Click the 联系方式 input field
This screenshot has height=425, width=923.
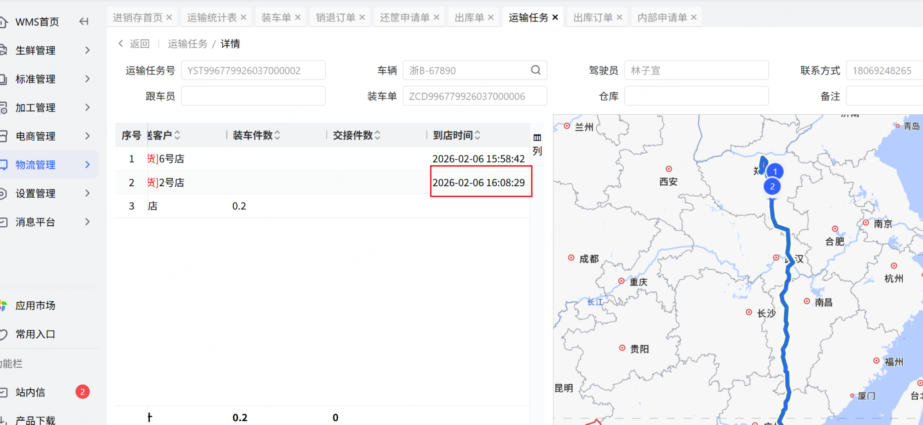tap(885, 70)
